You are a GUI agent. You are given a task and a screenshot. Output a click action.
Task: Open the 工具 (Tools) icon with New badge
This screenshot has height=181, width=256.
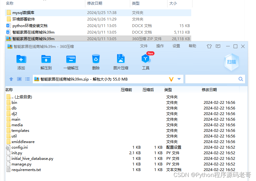pyautogui.click(x=146, y=58)
